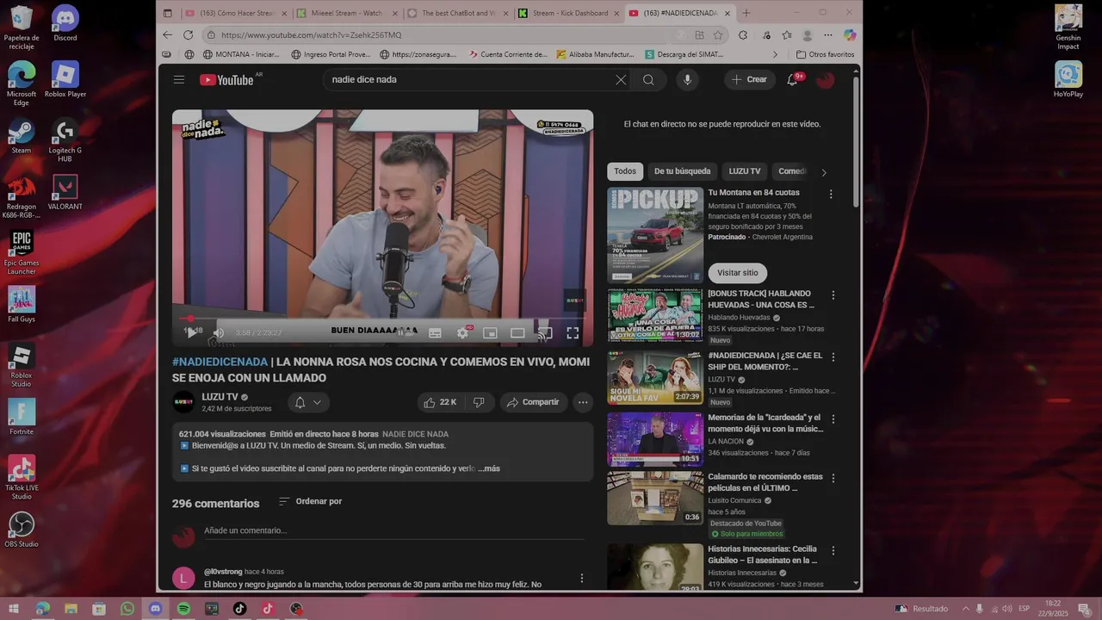Reload the current page

189,35
